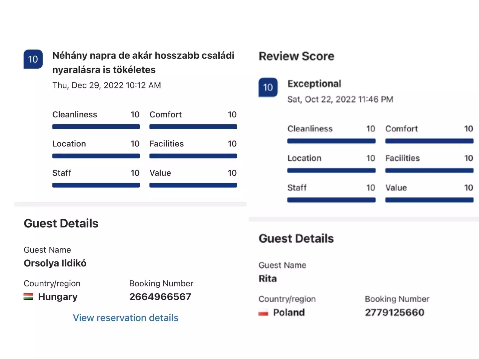Click the left review's Location rating bar
The height and width of the screenshot is (359, 479).
click(x=96, y=156)
